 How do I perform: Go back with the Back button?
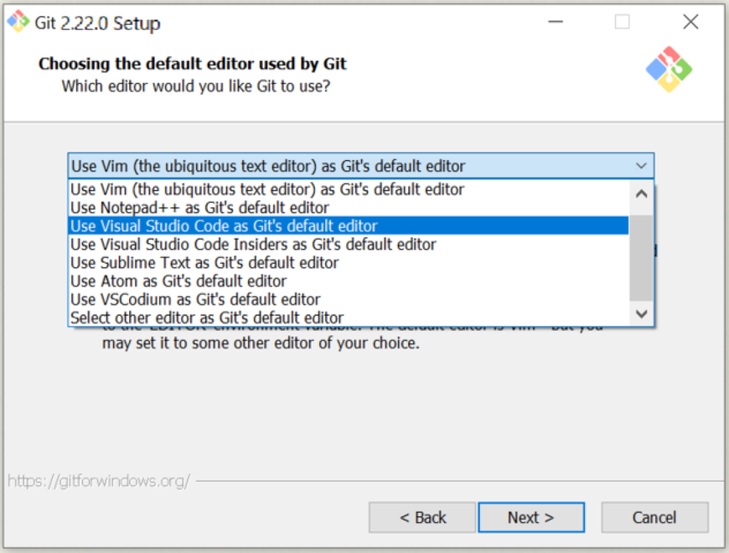pos(422,517)
